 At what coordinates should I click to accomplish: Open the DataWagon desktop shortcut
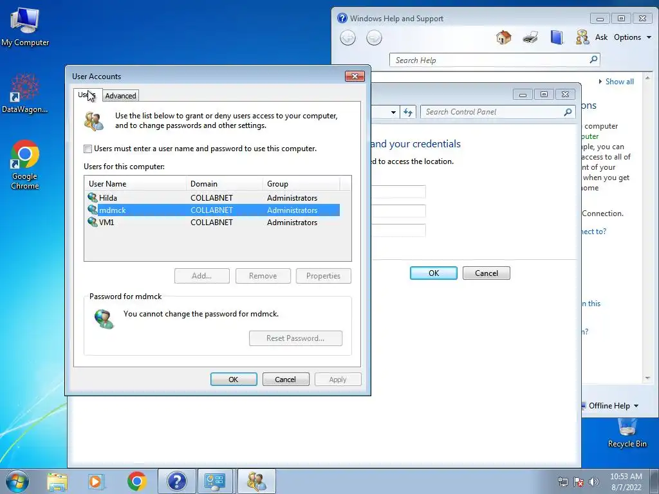pos(25,93)
